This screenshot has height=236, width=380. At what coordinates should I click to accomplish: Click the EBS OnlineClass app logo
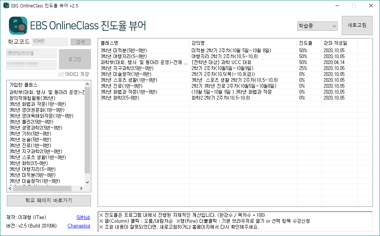pos(18,26)
